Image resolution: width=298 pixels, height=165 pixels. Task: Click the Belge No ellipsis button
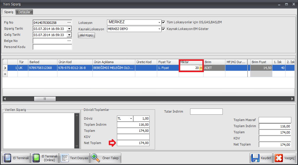tap(69, 41)
